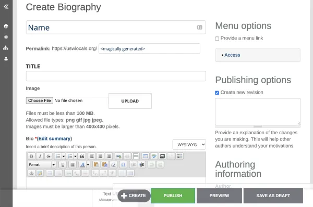Open numbered list style arrow
This screenshot has width=313, height=207.
76,156
